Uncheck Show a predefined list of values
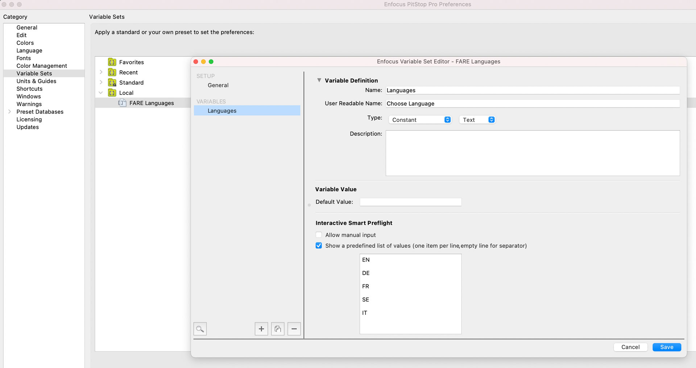The height and width of the screenshot is (368, 696). [319, 246]
